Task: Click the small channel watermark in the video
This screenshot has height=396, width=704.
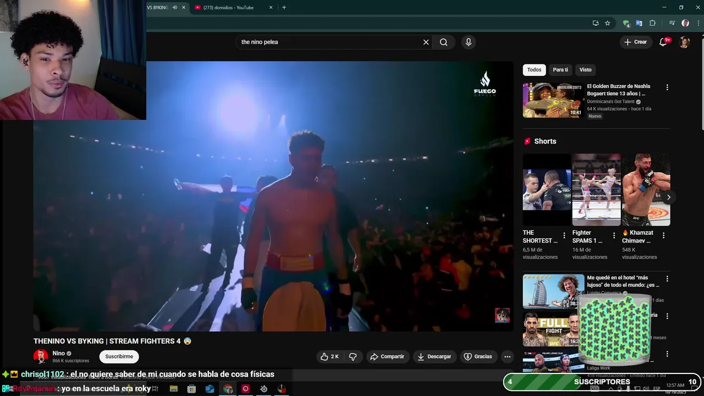Action: click(502, 315)
